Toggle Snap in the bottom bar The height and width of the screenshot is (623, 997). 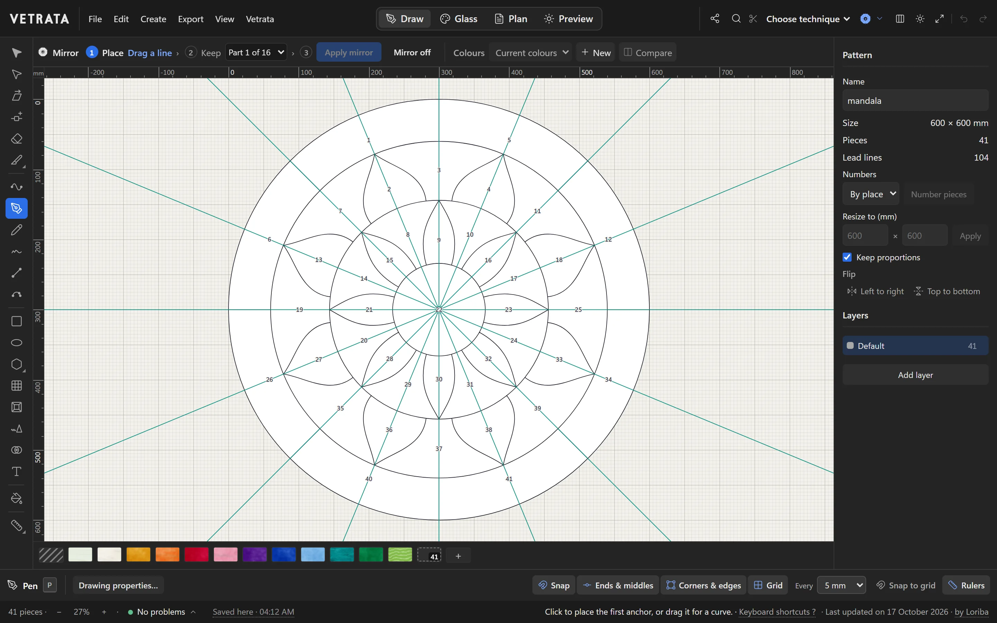coord(554,585)
